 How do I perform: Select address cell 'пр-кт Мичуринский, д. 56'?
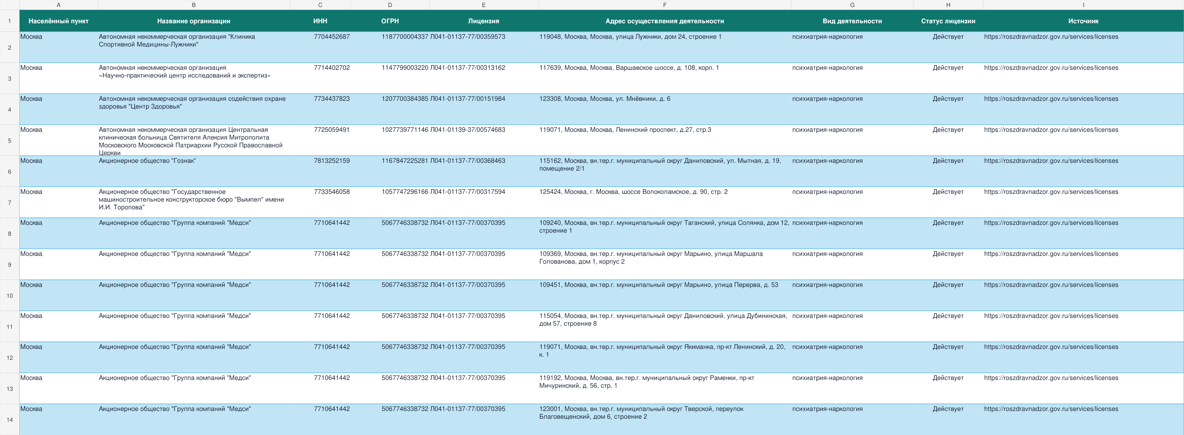(x=664, y=388)
